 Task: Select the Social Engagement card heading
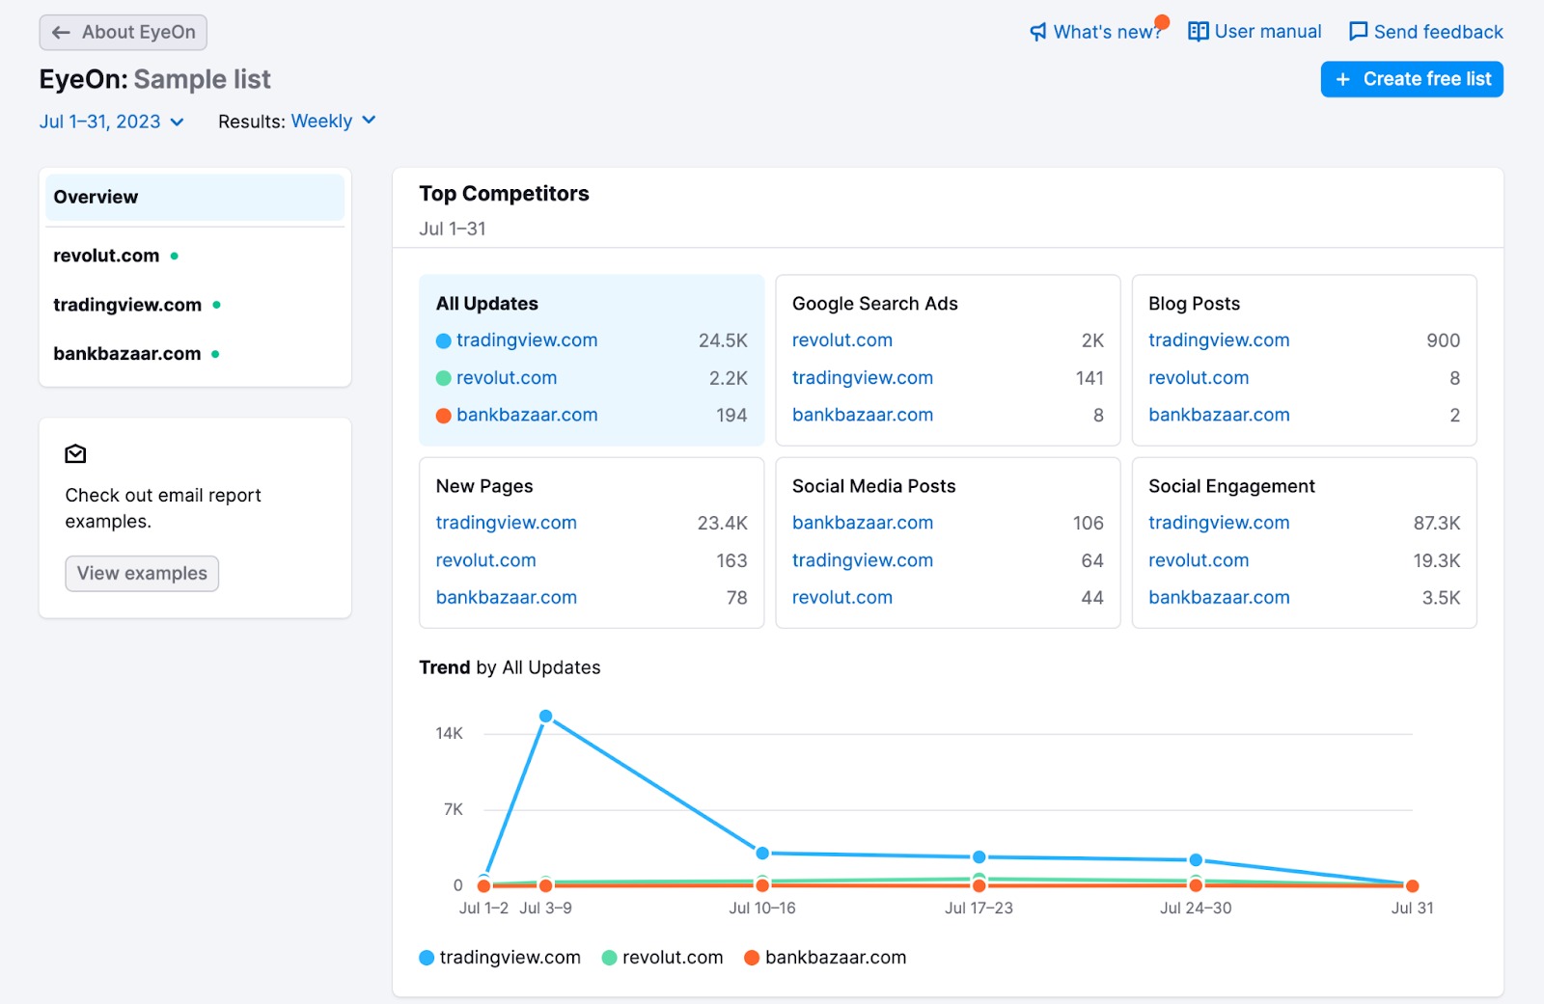pyautogui.click(x=1231, y=486)
